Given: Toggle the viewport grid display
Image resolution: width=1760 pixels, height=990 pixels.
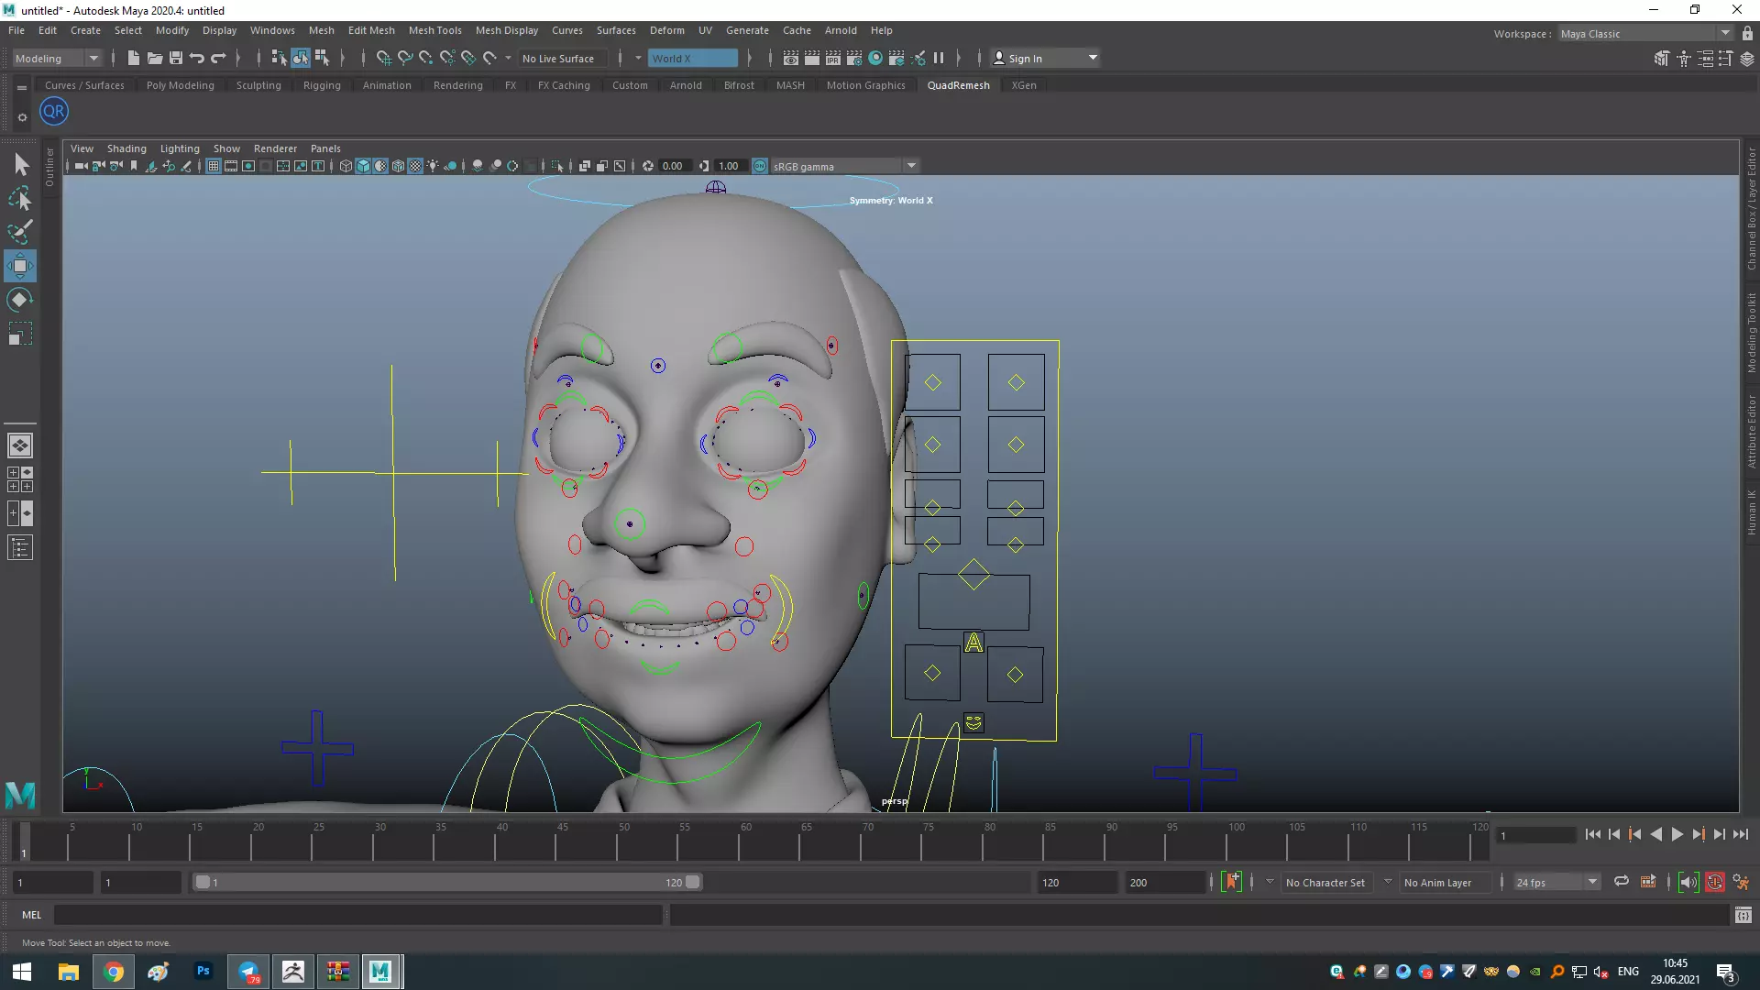Looking at the screenshot, I should [x=214, y=166].
